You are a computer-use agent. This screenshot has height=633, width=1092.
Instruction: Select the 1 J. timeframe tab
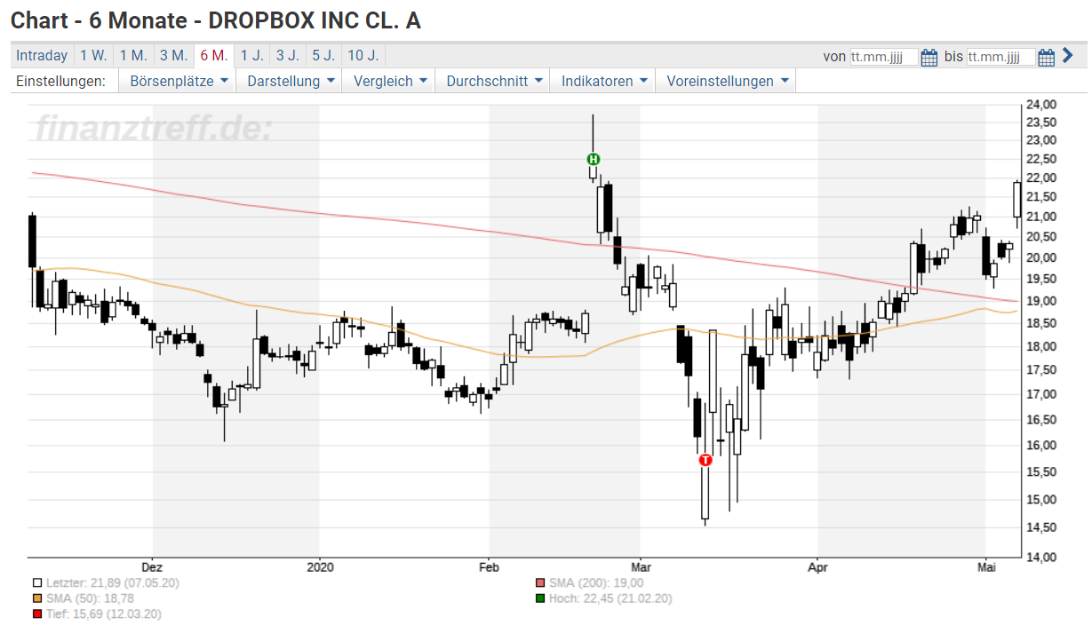[252, 55]
